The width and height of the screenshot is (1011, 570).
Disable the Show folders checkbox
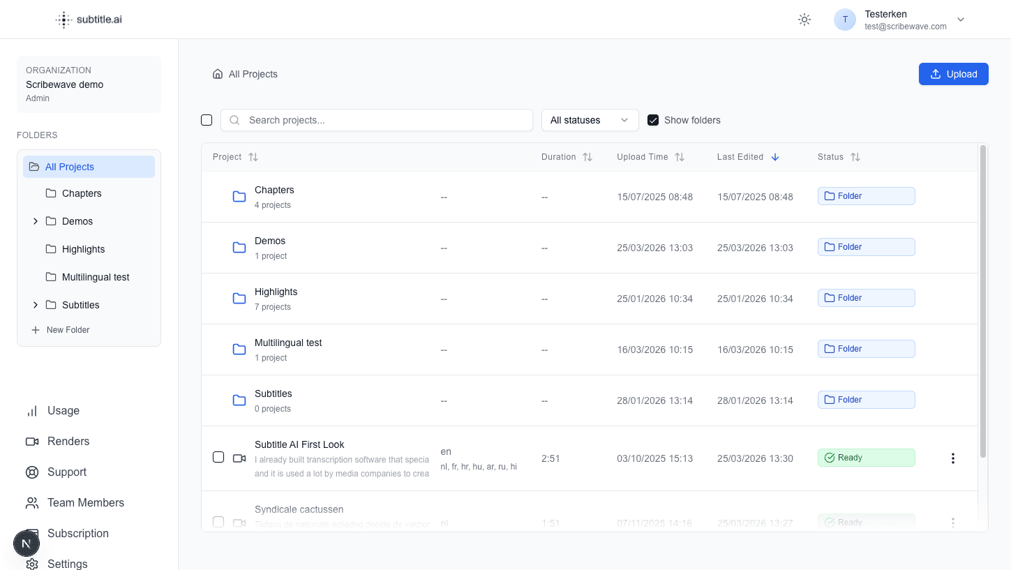pyautogui.click(x=653, y=119)
